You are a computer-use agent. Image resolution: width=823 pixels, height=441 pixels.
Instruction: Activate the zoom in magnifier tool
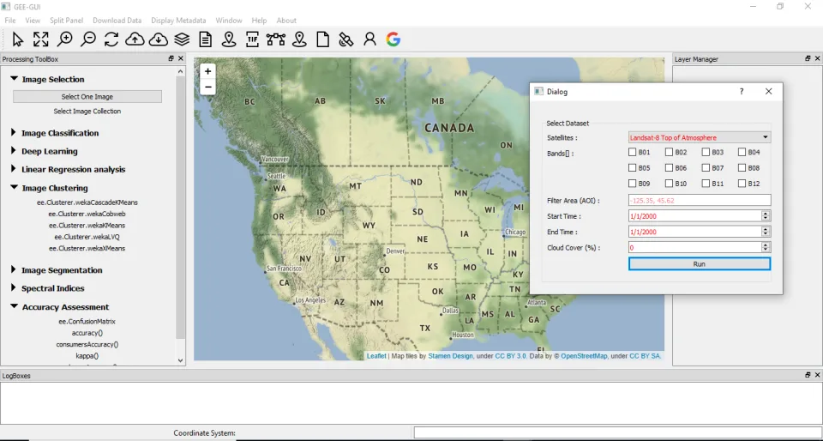coord(65,39)
